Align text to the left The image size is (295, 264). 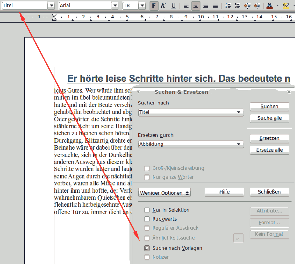[x=186, y=6]
